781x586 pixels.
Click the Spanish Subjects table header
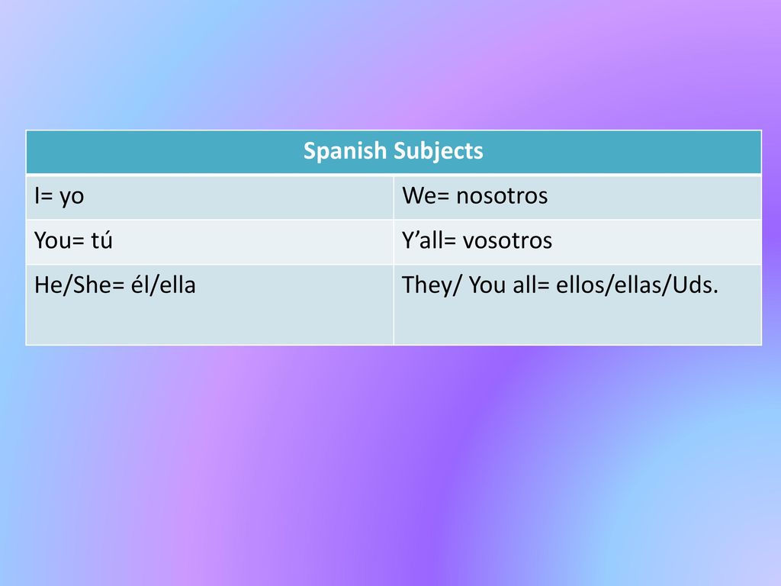pos(394,152)
